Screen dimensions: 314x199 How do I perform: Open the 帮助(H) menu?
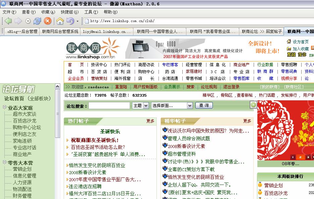coord(111,12)
